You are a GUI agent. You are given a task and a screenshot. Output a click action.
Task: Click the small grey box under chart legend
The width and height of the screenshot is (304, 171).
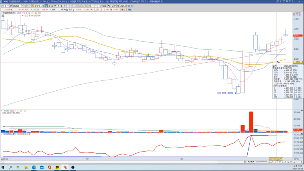pyautogui.click(x=3, y=16)
